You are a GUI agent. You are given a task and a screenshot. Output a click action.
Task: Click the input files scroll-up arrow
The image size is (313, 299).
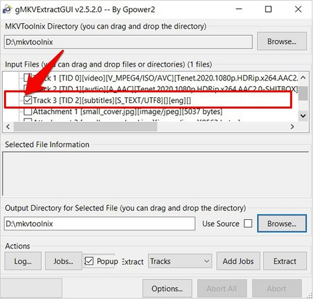point(303,78)
